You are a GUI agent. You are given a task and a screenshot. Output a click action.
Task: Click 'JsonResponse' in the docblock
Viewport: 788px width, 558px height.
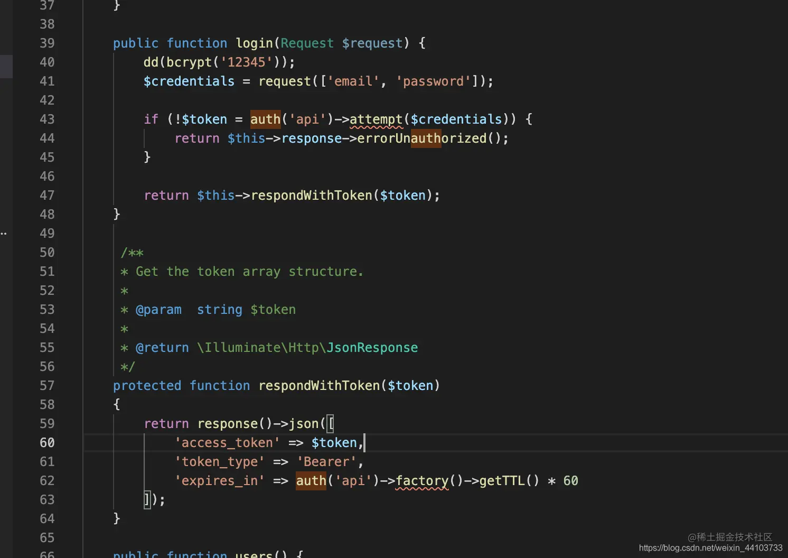(372, 348)
